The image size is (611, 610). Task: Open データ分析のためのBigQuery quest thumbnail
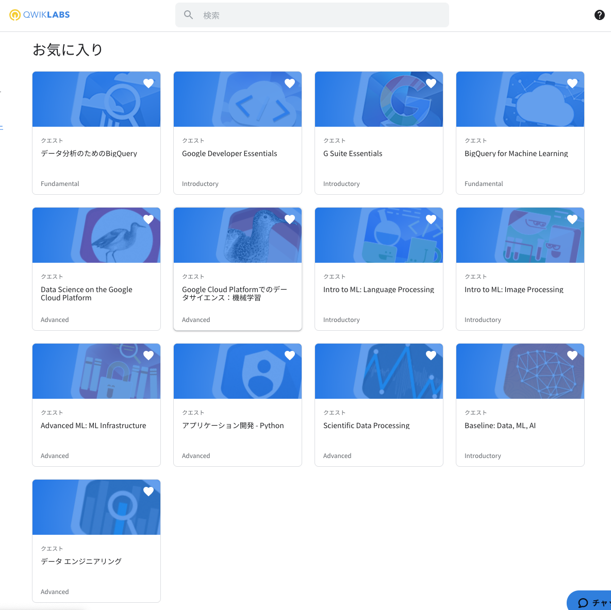click(x=96, y=99)
